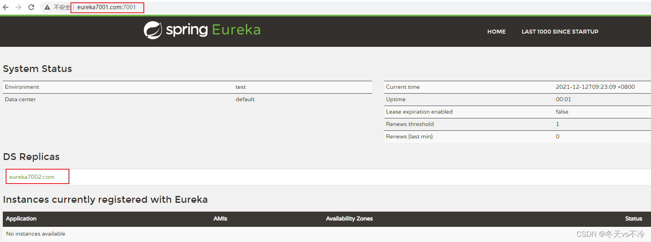The image size is (651, 242).
Task: Open the Spring Eureka logo
Action: 202,30
